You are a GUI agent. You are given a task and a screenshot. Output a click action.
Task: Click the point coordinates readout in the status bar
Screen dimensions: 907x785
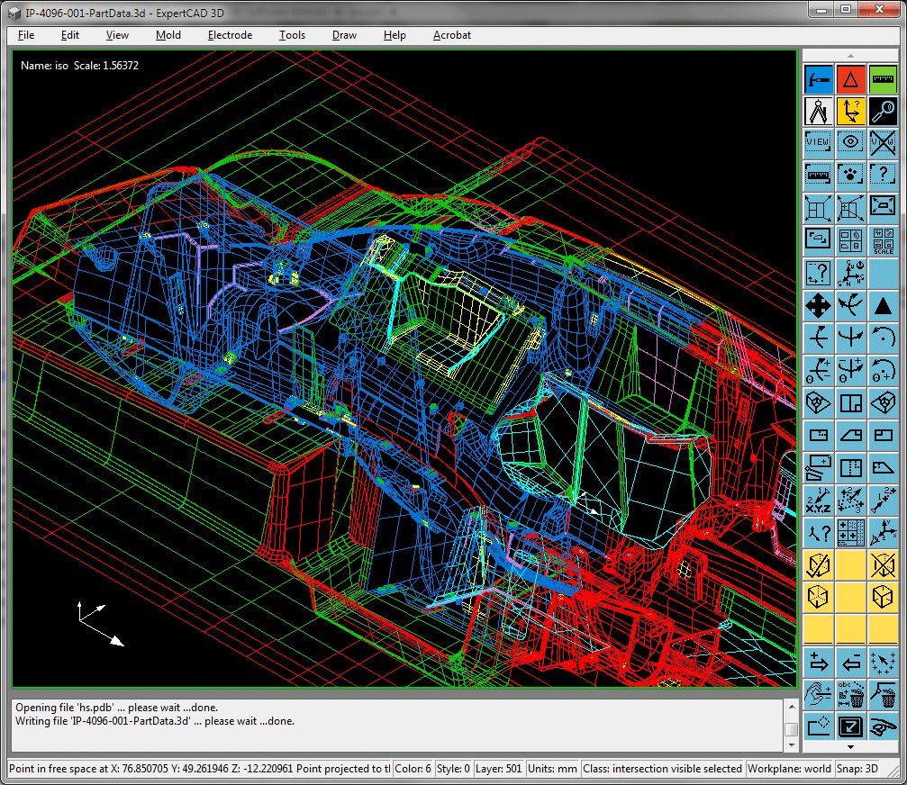tap(200, 769)
